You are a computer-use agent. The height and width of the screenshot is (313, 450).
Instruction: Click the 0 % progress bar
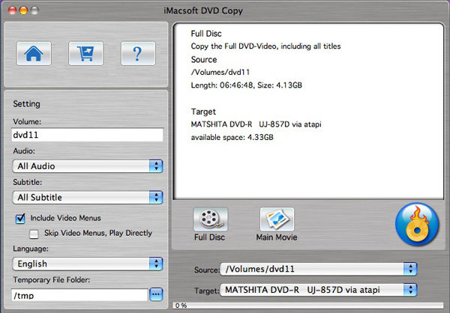point(308,306)
